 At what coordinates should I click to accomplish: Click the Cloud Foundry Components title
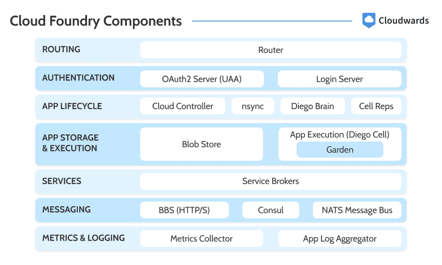pyautogui.click(x=96, y=21)
